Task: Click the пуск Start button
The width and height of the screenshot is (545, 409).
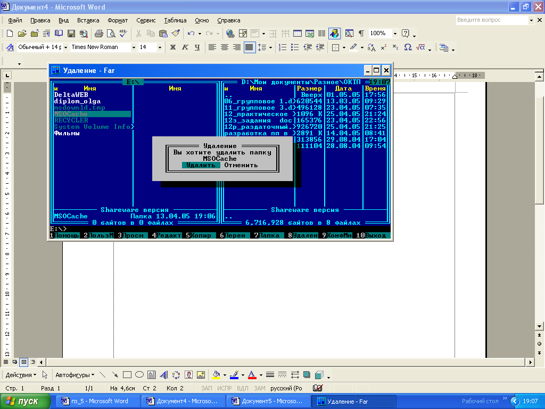Action: click(x=24, y=401)
